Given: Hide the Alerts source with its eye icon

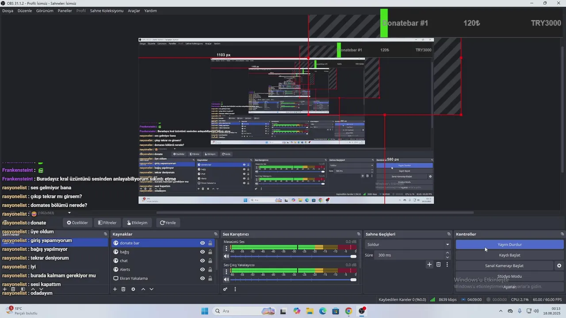Looking at the screenshot, I should [x=203, y=269].
